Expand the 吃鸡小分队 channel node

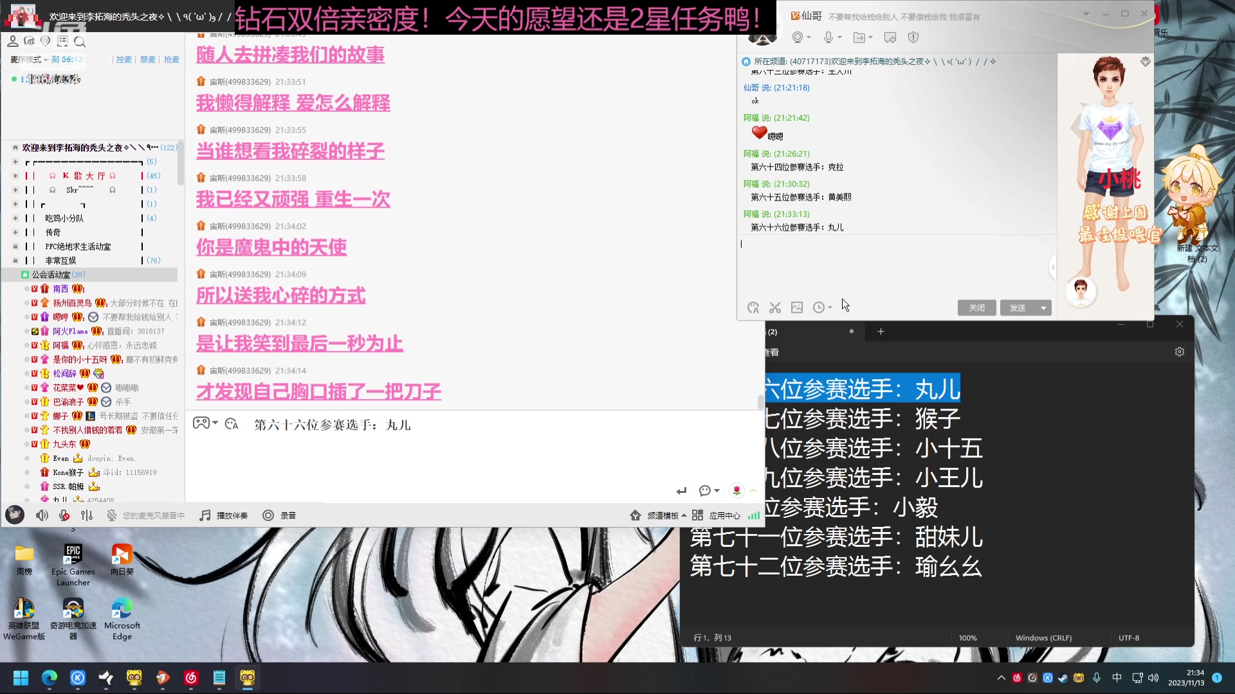(15, 218)
